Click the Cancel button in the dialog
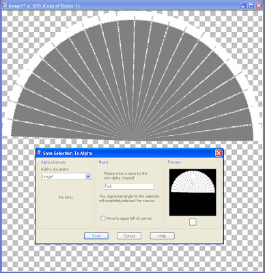265x273 pixels. pyautogui.click(x=129, y=235)
